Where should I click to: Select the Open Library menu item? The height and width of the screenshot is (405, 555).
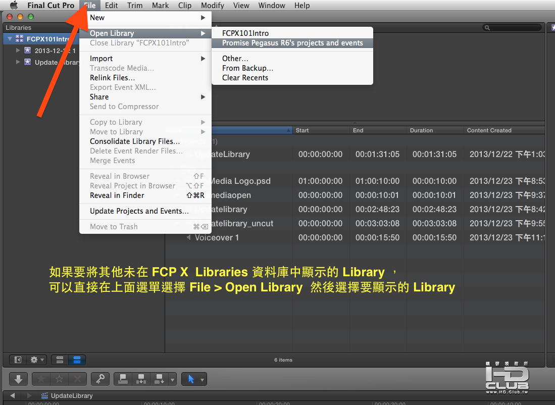click(145, 33)
